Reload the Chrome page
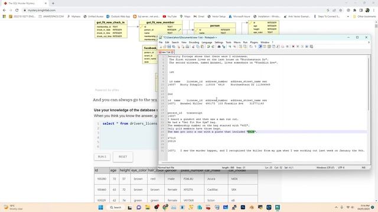 coord(17,11)
